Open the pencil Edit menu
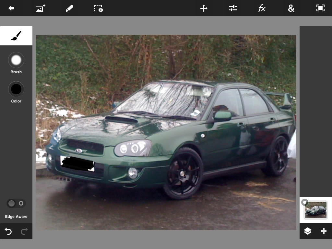Image resolution: width=332 pixels, height=249 pixels. tap(69, 8)
